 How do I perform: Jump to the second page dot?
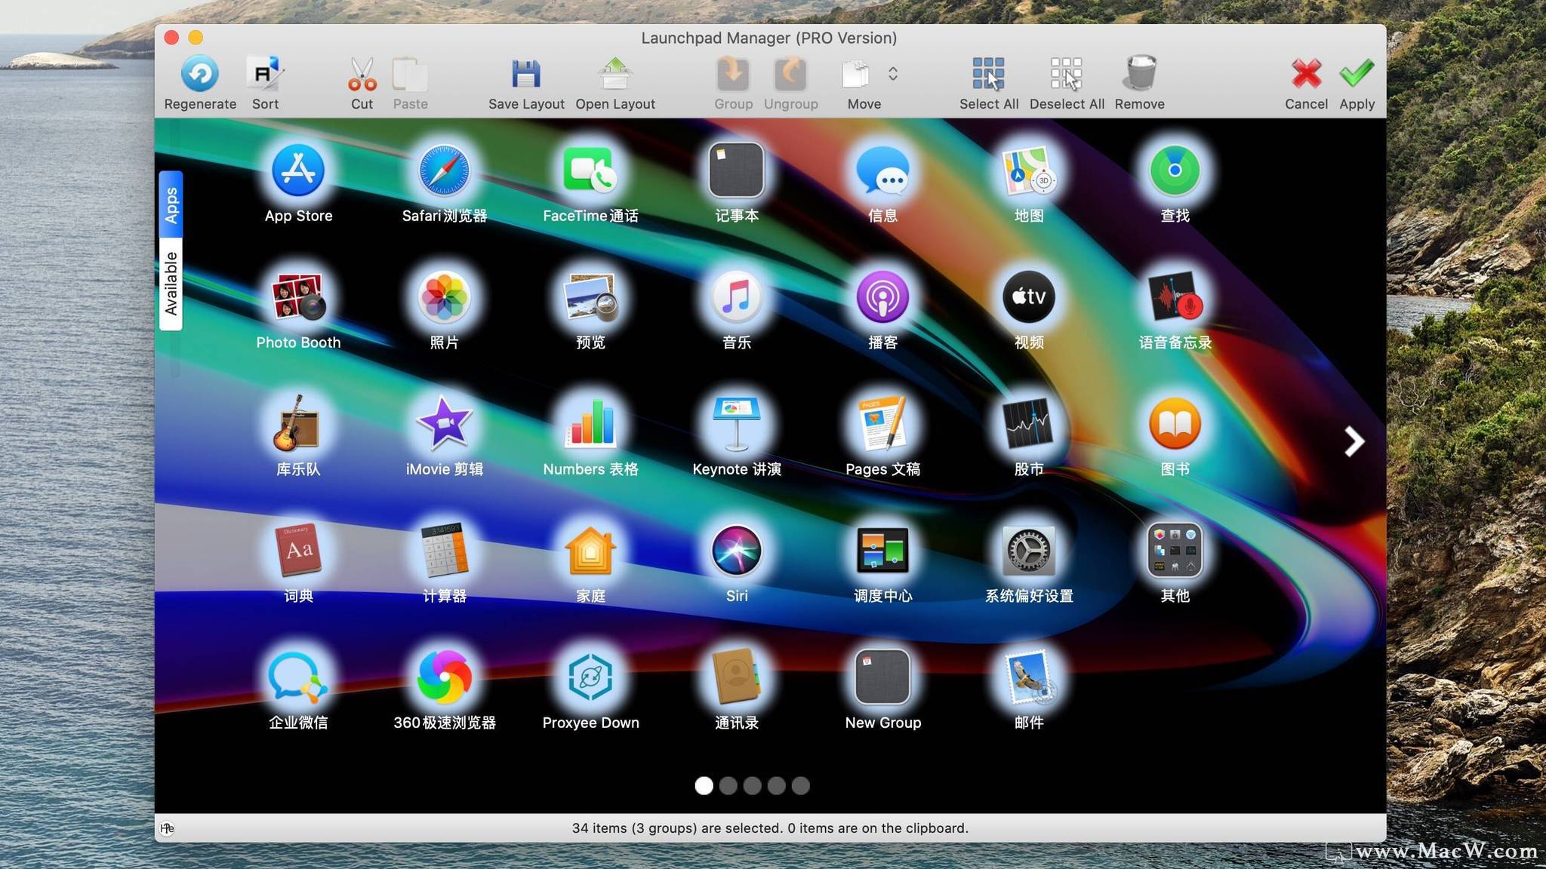coord(728,785)
